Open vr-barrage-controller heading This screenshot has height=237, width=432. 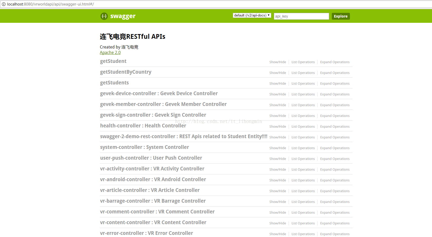click(153, 201)
